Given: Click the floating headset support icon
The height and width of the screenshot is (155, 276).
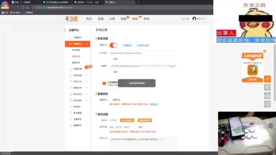Looking at the screenshot, I should click(x=267, y=104).
